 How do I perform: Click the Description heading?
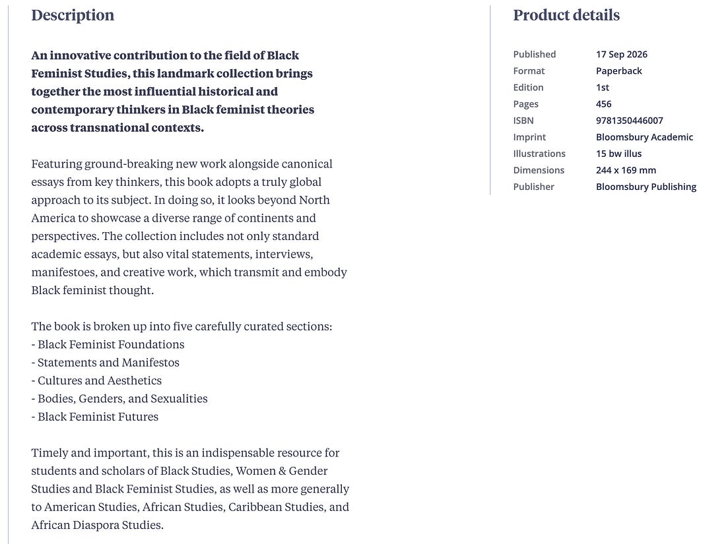click(x=73, y=15)
